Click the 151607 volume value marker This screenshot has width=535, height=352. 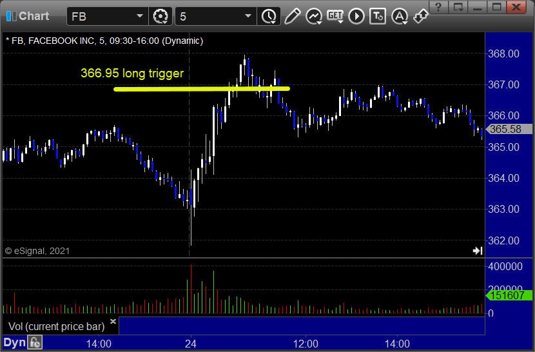[509, 295]
